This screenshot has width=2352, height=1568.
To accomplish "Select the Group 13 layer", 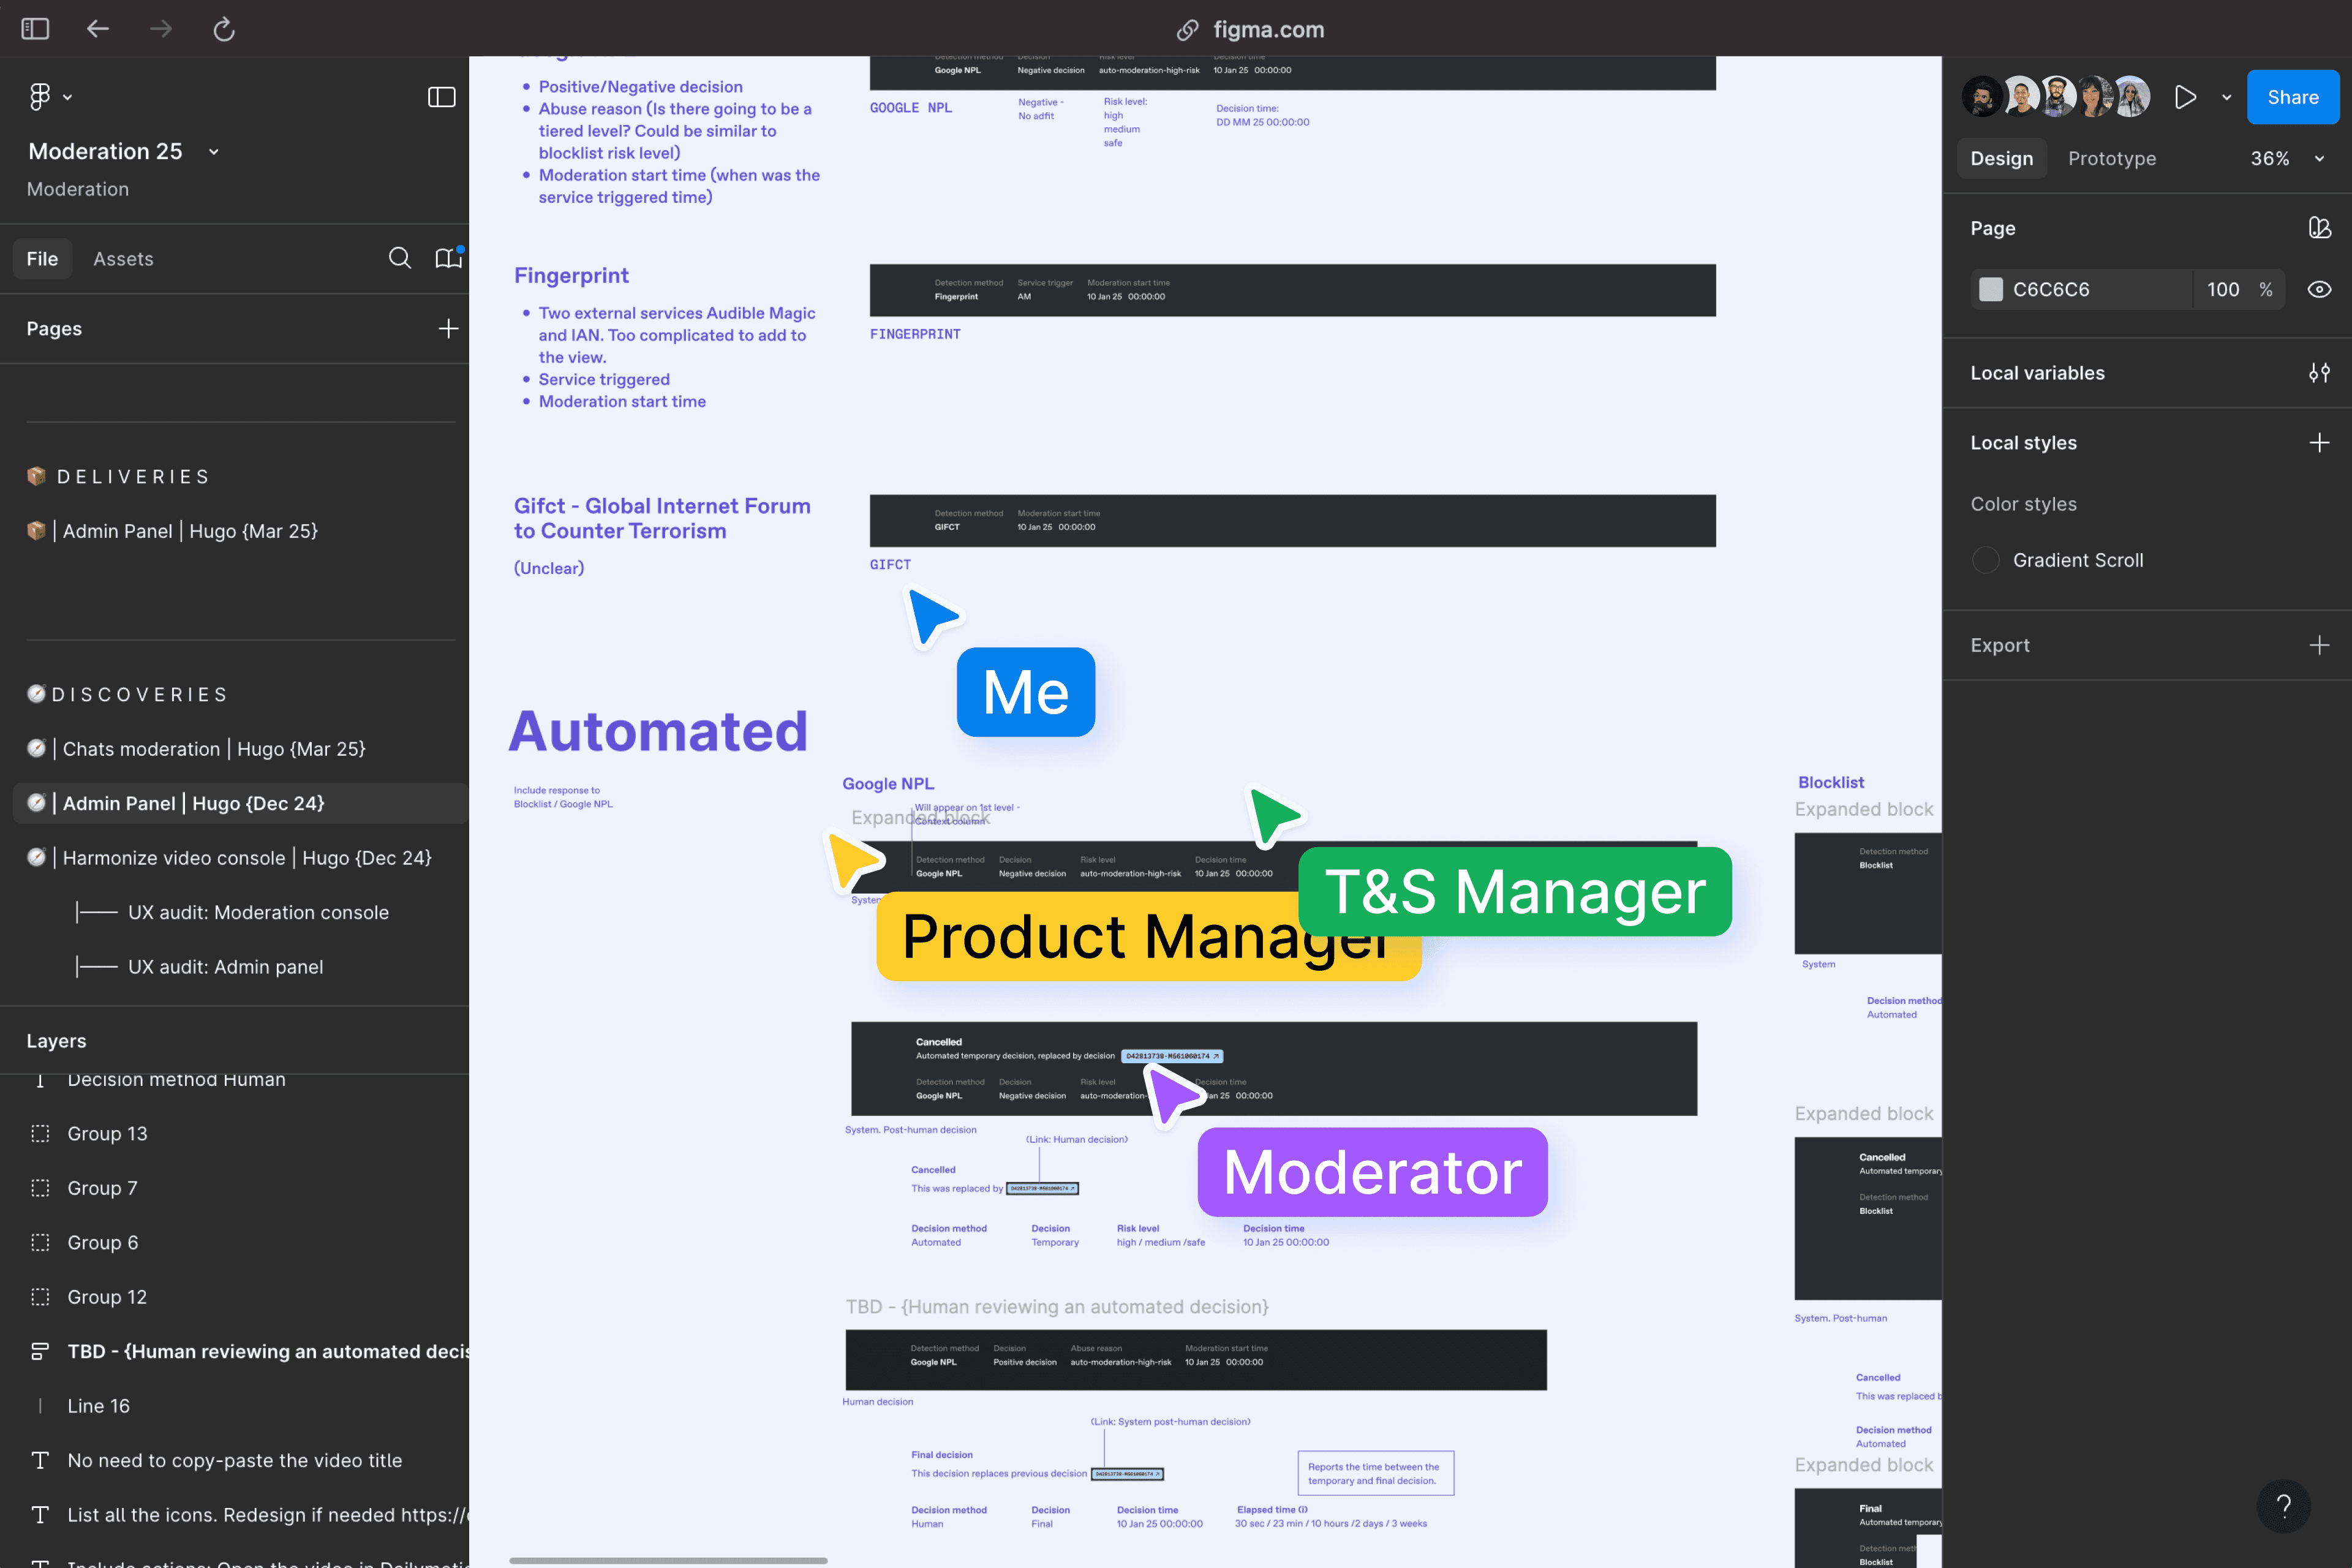I will [107, 1134].
